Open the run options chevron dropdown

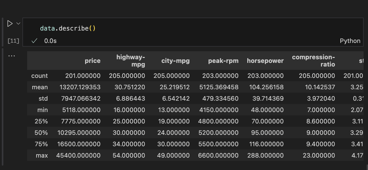(x=18, y=24)
